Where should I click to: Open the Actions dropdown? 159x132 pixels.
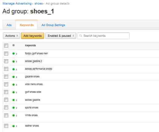point(11,36)
